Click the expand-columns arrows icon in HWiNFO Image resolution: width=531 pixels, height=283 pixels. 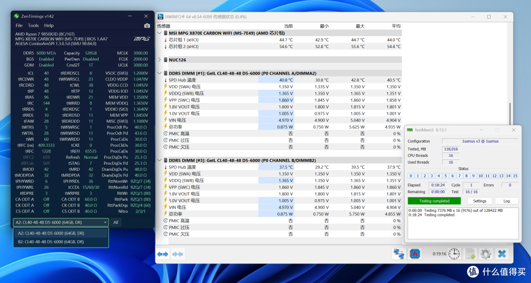coord(163,254)
